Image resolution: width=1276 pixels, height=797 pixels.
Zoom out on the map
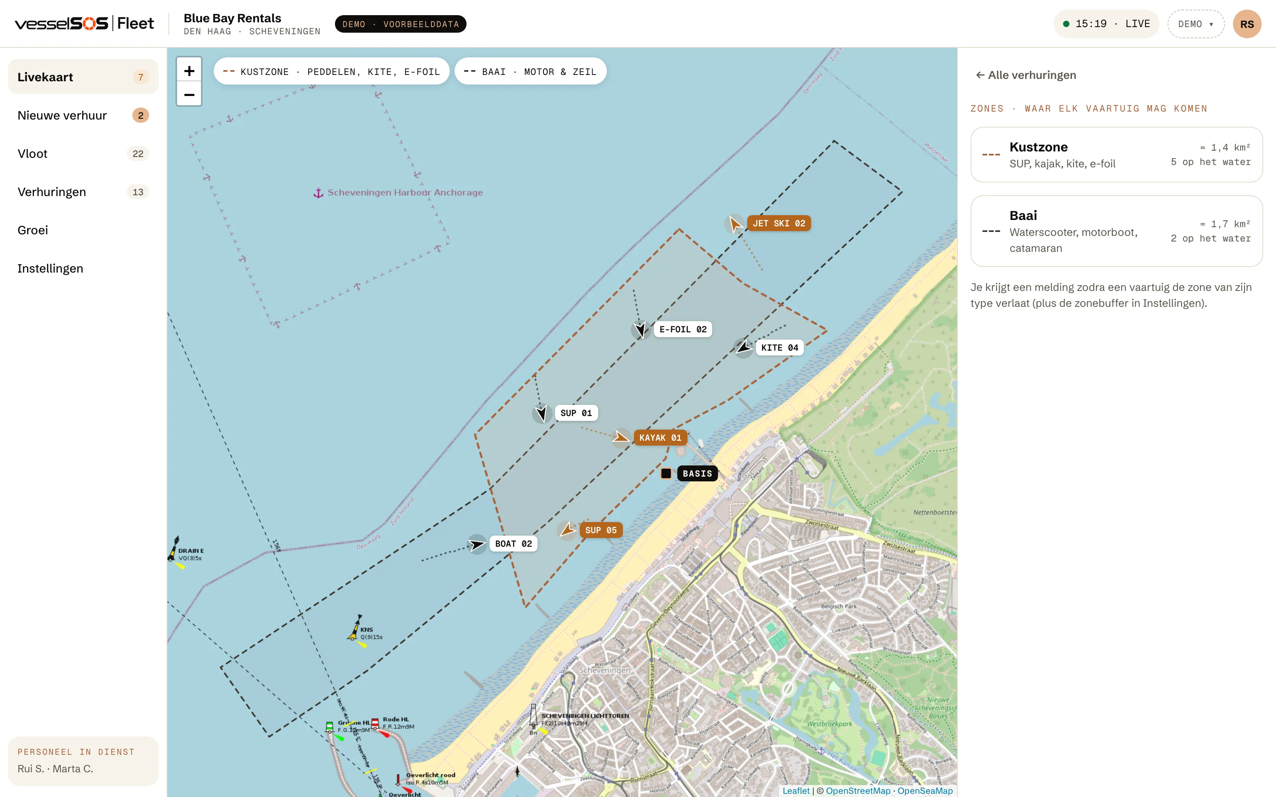click(x=189, y=94)
